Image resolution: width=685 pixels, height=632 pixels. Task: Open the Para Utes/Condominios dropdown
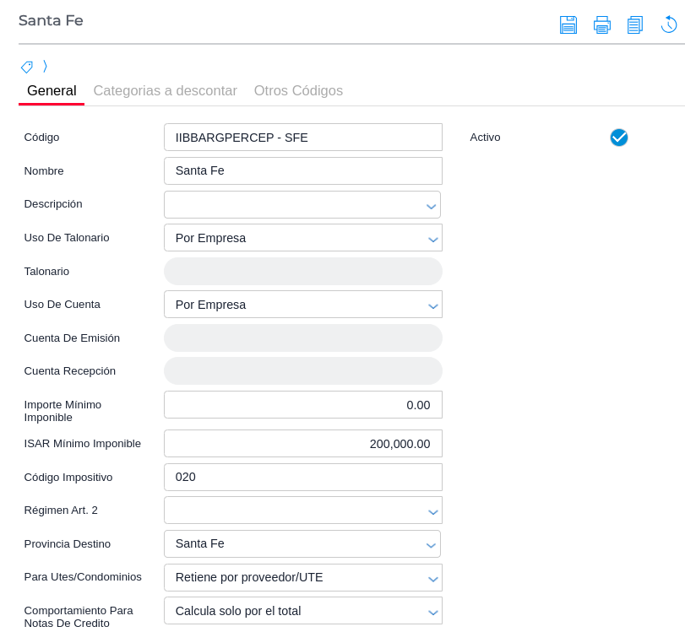click(x=432, y=578)
